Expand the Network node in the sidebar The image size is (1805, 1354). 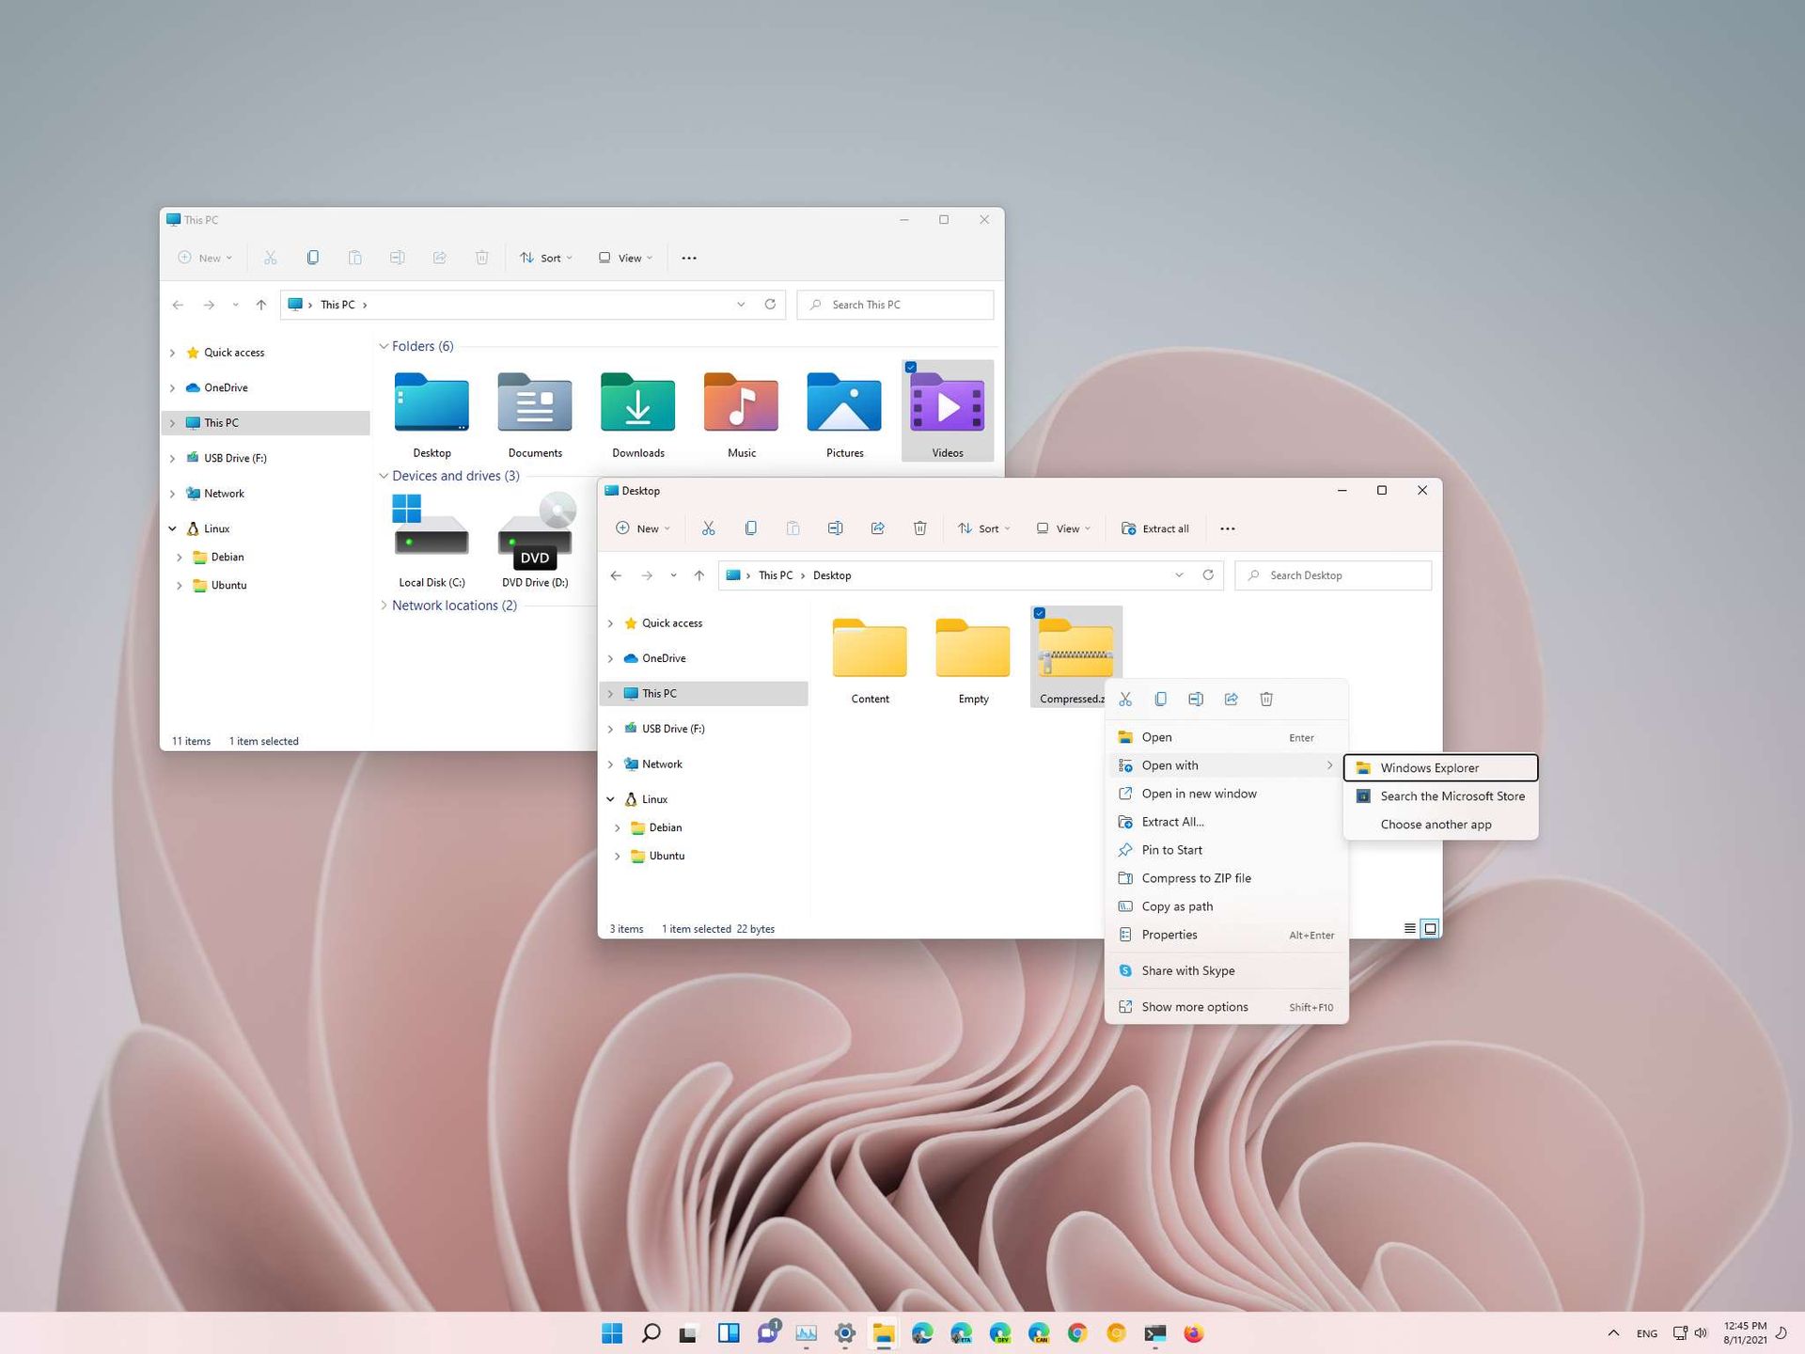click(x=611, y=764)
